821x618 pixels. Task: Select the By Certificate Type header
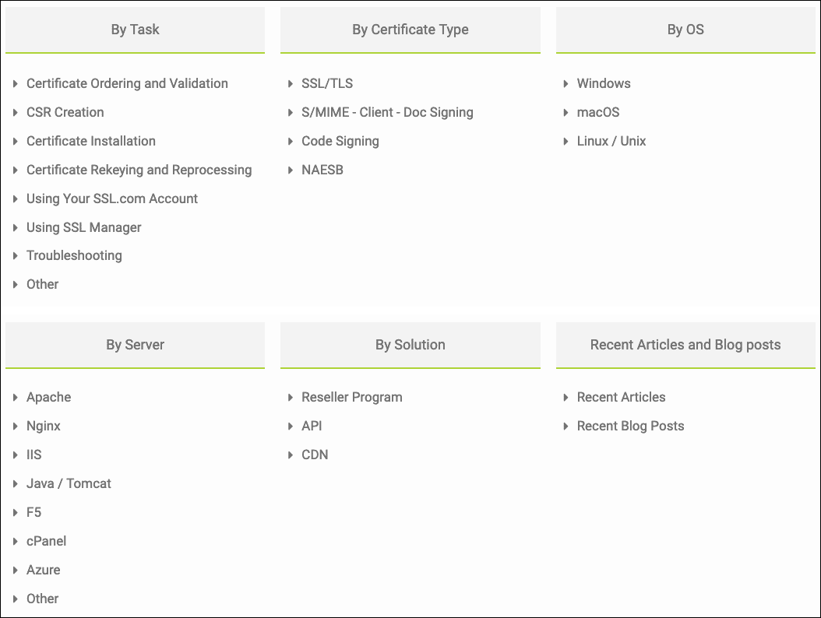(x=410, y=30)
